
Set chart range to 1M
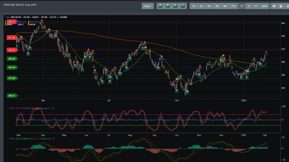(209, 6)
